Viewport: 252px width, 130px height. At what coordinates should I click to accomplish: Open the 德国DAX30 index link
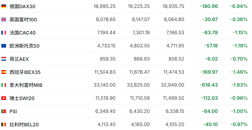point(22,6)
